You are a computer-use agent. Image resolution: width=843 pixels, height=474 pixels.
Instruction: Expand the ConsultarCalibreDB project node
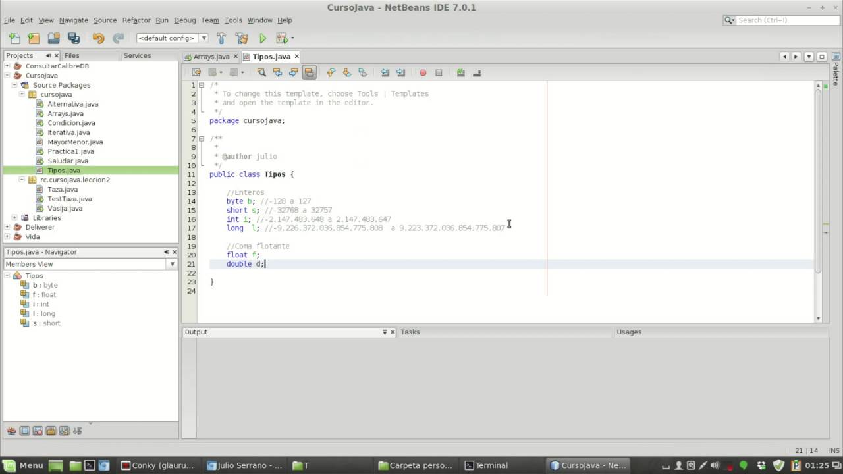[x=7, y=66]
